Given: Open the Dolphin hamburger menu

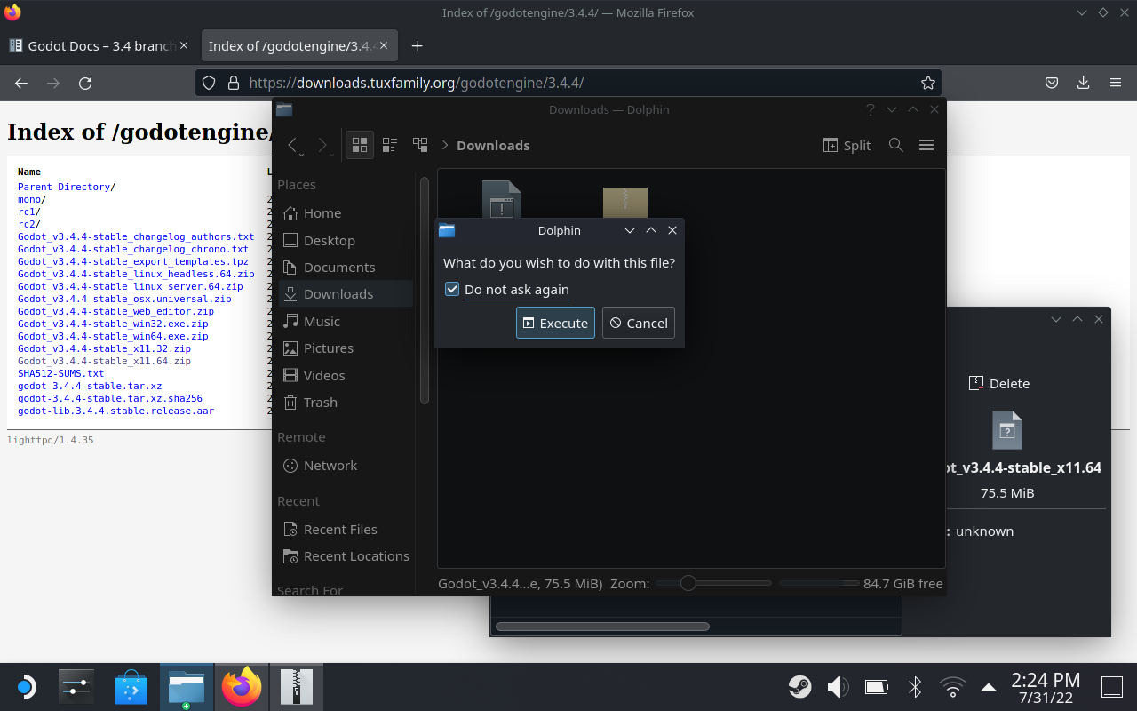Looking at the screenshot, I should coord(926,144).
